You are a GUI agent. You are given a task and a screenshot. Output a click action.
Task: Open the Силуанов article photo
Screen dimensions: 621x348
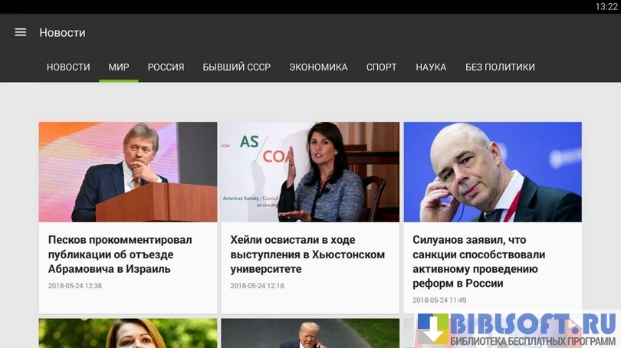(493, 172)
